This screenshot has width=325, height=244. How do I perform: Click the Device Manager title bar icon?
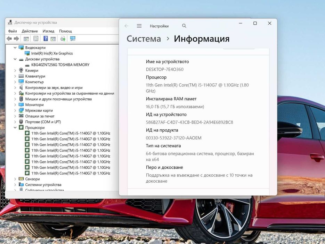click(x=10, y=22)
